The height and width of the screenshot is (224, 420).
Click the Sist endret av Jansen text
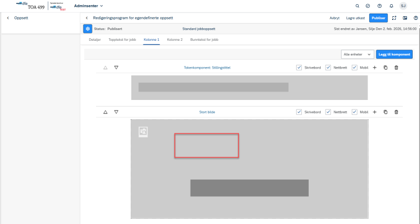tap(375, 29)
